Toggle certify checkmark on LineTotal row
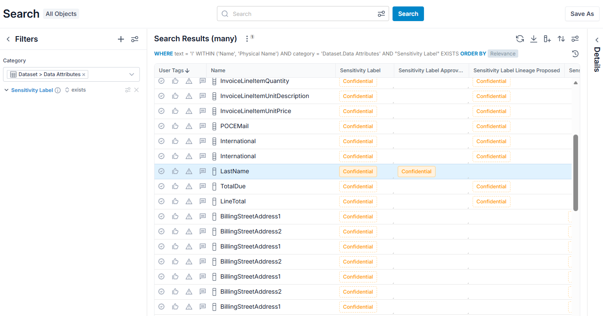The image size is (603, 316). click(x=161, y=201)
